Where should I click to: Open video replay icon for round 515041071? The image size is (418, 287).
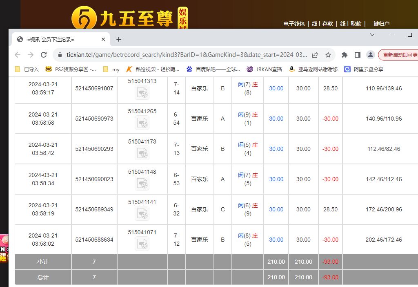click(142, 244)
